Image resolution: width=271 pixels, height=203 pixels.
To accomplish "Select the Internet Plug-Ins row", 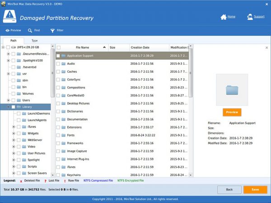I will 122,159.
